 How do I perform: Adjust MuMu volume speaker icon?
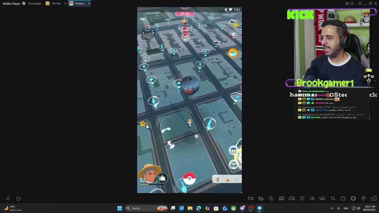click(312, 199)
